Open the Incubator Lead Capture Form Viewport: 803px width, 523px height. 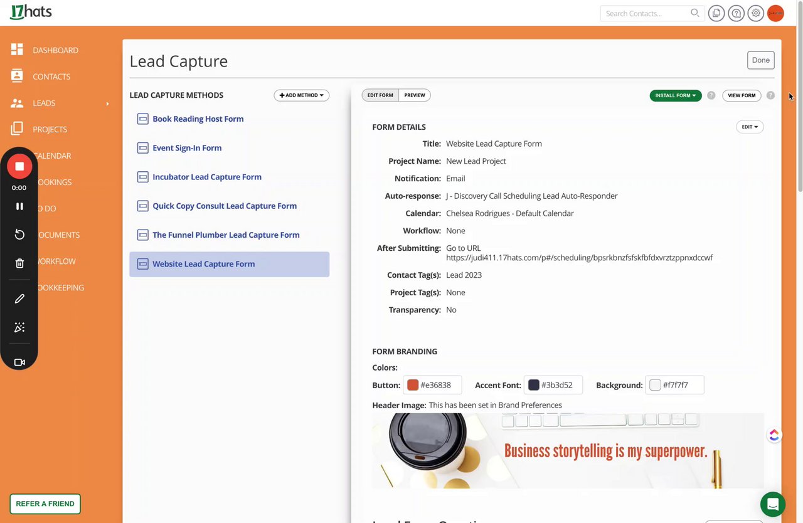[x=207, y=177]
